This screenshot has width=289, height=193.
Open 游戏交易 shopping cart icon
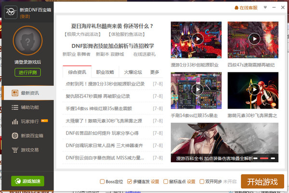tap(15, 150)
